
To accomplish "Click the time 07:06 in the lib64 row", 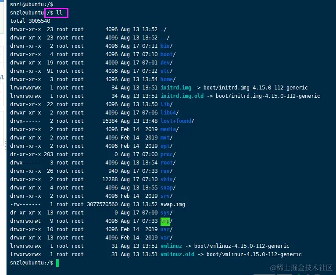I will pos(150,113).
